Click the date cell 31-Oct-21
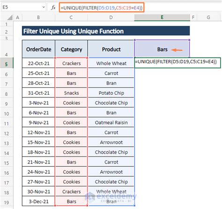 pos(38,93)
